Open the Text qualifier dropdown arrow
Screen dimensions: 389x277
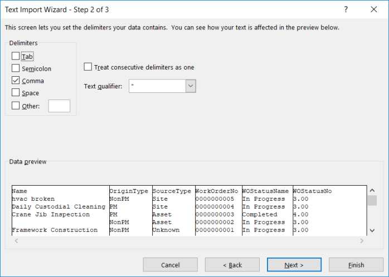[191, 86]
